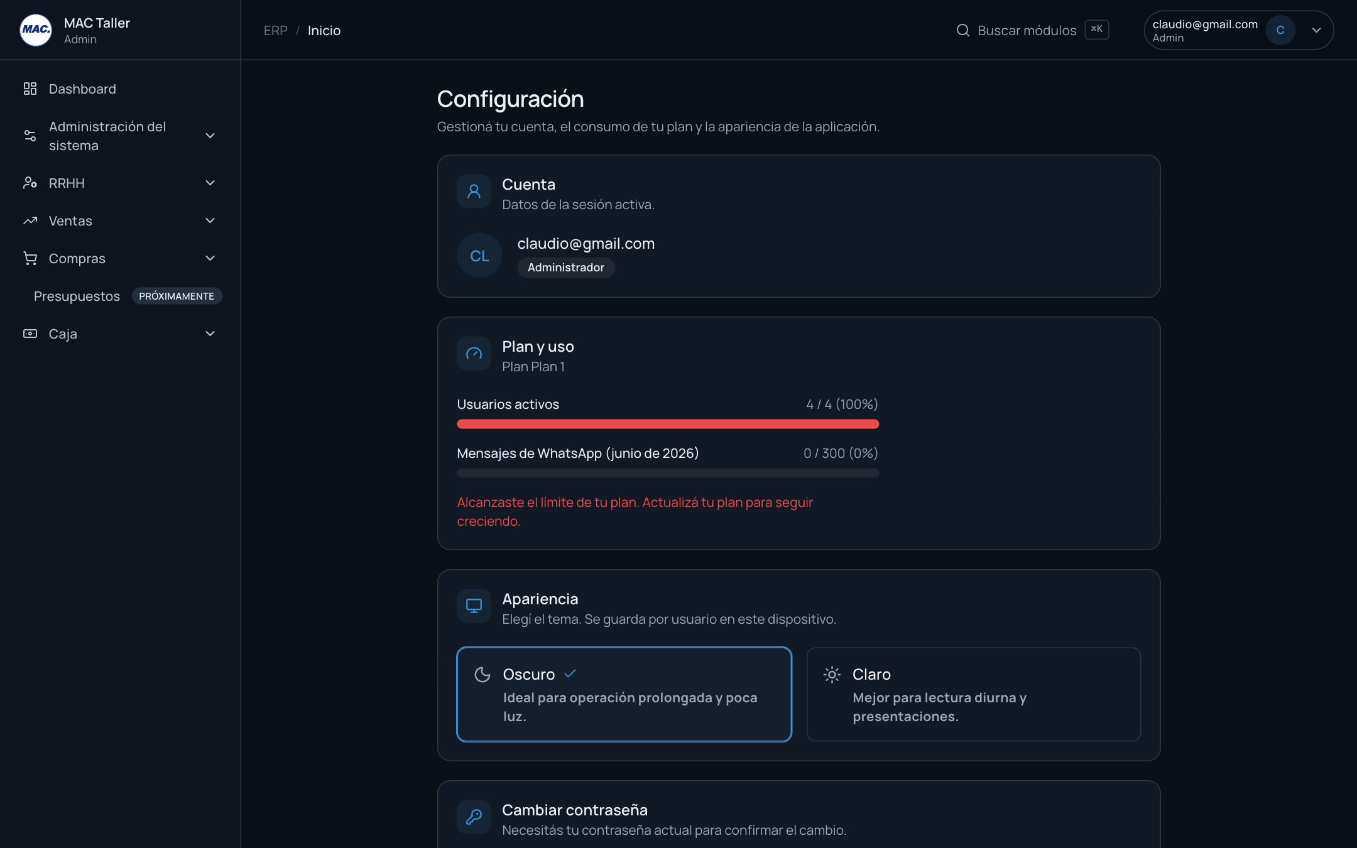Click the Caja banknote icon
Image resolution: width=1357 pixels, height=848 pixels.
tap(30, 334)
